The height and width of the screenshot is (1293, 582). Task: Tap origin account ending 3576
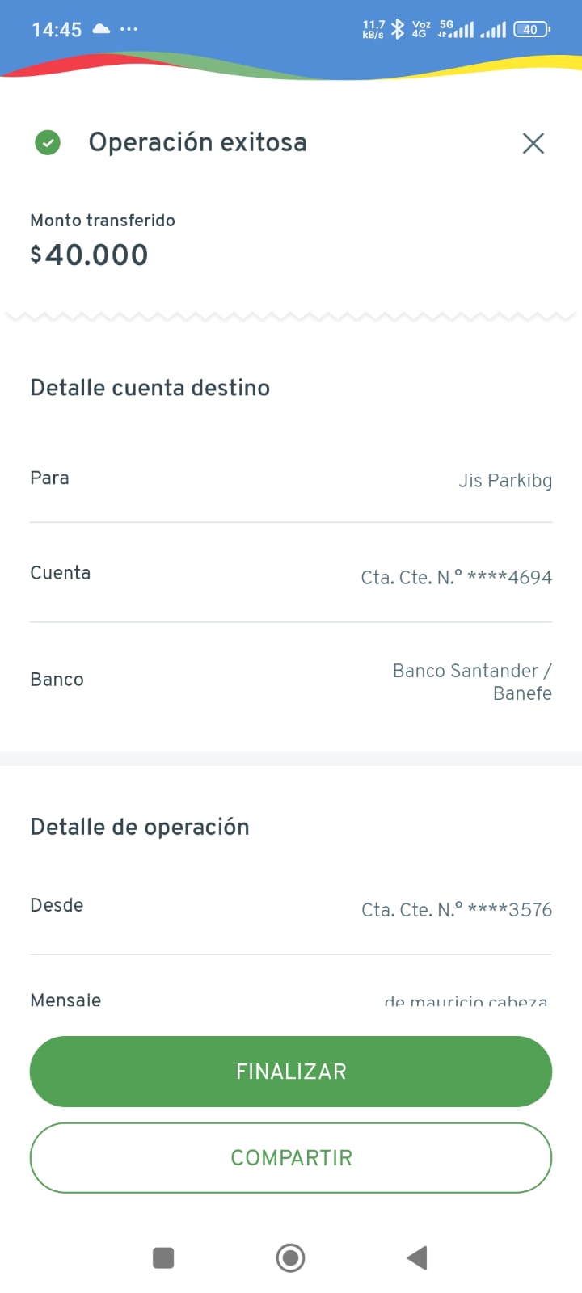point(456,909)
